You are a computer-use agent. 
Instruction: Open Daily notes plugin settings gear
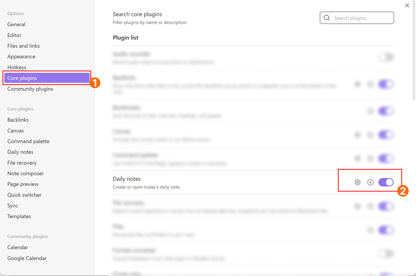click(357, 182)
